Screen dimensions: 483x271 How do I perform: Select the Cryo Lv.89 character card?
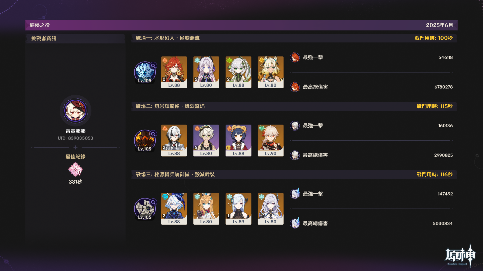pos(238,209)
